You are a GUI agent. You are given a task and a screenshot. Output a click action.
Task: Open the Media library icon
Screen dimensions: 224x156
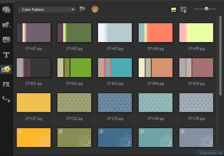(x=7, y=10)
